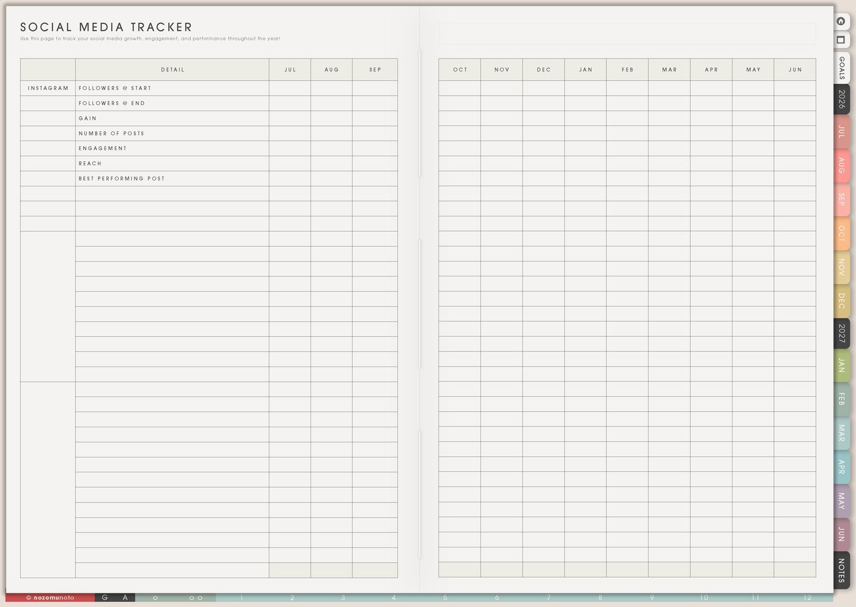Click the blank title box on right page
The width and height of the screenshot is (856, 607).
[627, 34]
